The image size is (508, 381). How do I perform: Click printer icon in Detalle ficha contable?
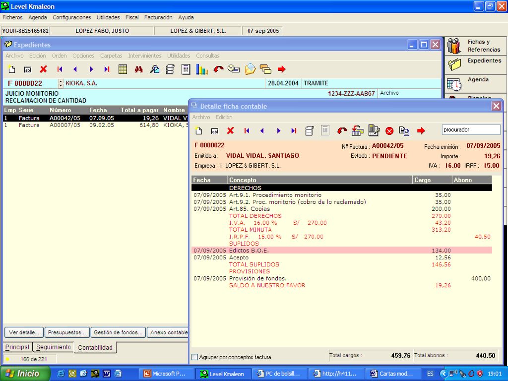[310, 130]
